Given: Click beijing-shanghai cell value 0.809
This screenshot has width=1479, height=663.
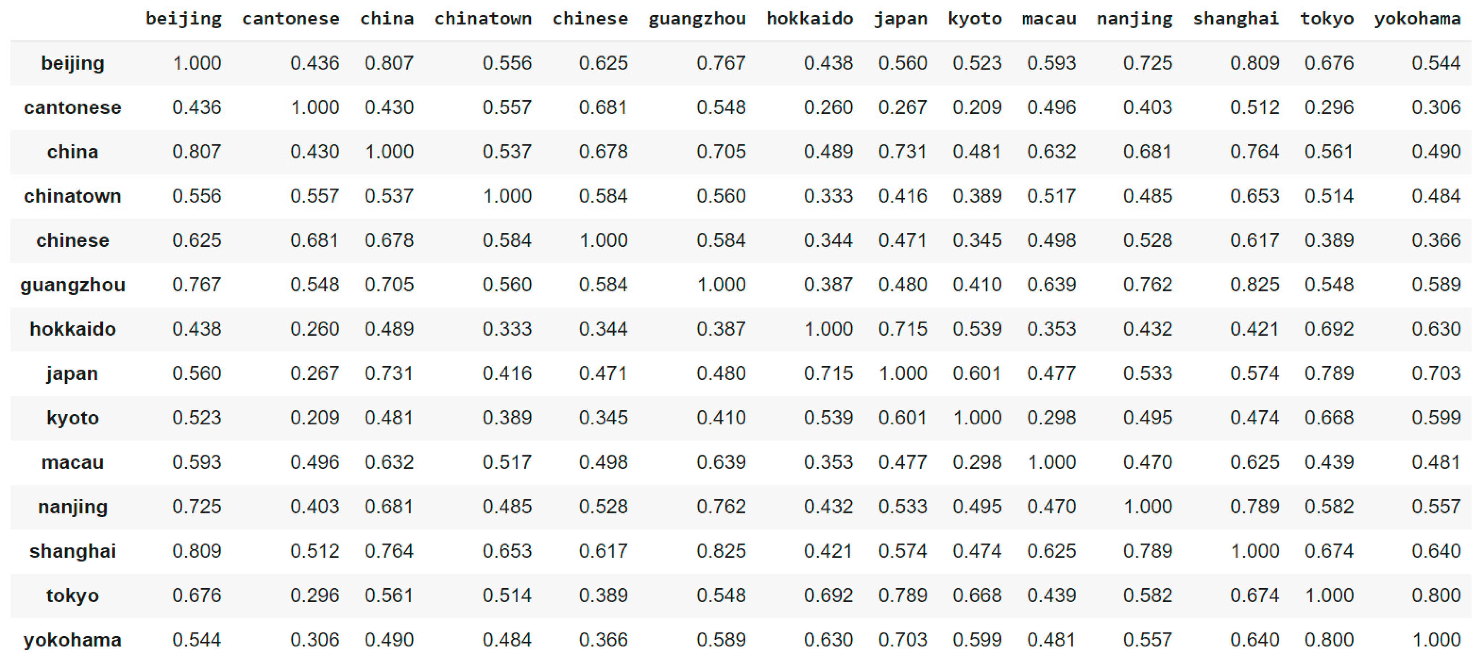Looking at the screenshot, I should click(x=1254, y=63).
